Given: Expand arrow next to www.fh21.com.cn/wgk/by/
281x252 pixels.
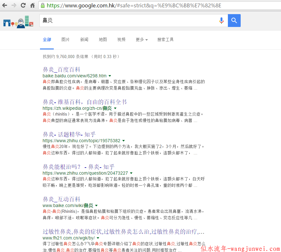Looking at the screenshot, I should click(x=98, y=238).
